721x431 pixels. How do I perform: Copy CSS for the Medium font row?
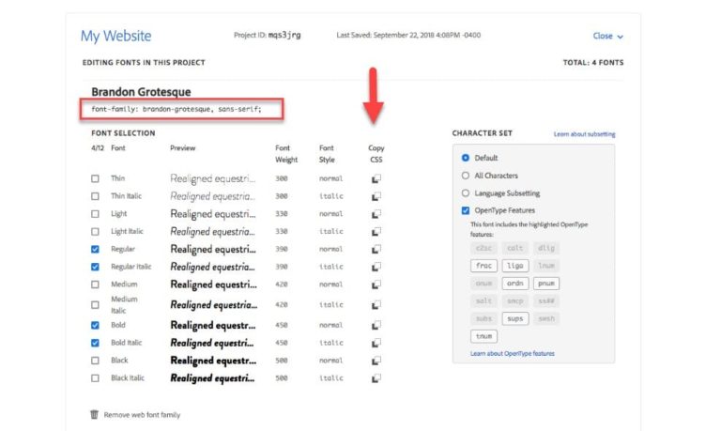point(376,285)
